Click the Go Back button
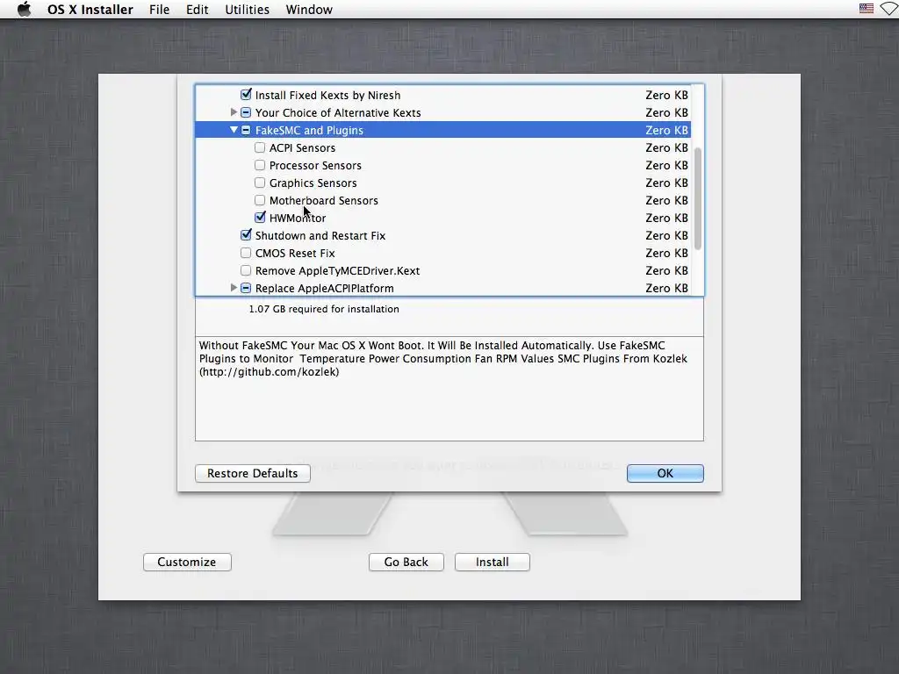899x674 pixels. (406, 562)
